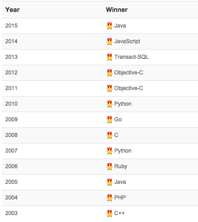Click the Ruby winner text
Viewport: 198px width, 222px height.
(121, 166)
